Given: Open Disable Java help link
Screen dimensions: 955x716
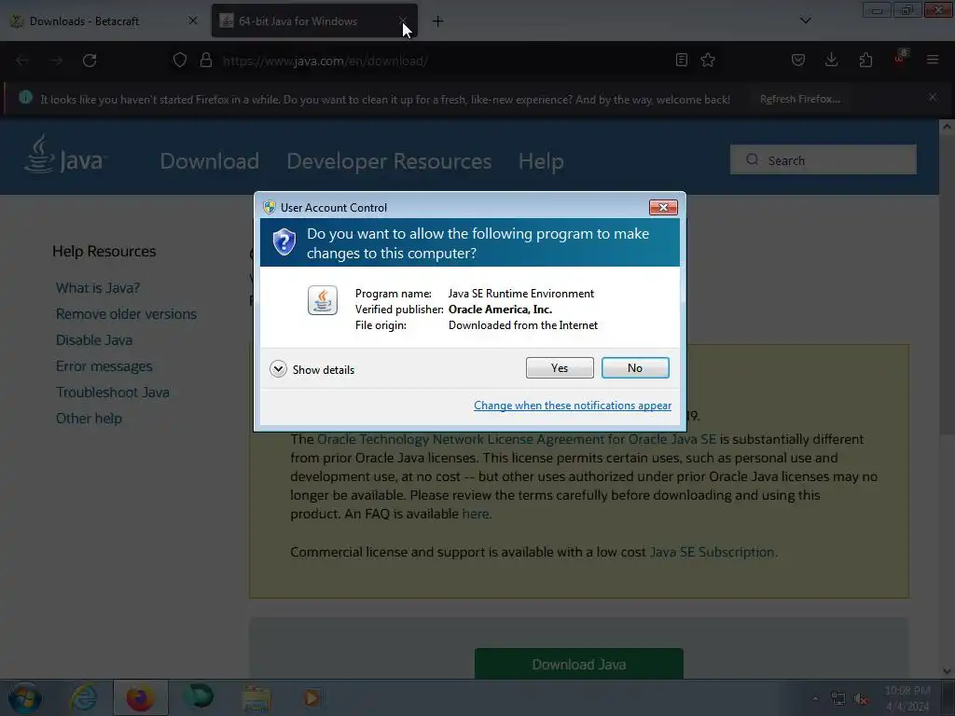Looking at the screenshot, I should click(x=94, y=340).
